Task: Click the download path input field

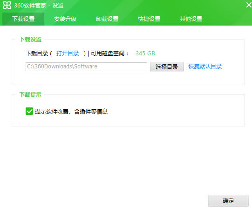Action: [86, 67]
